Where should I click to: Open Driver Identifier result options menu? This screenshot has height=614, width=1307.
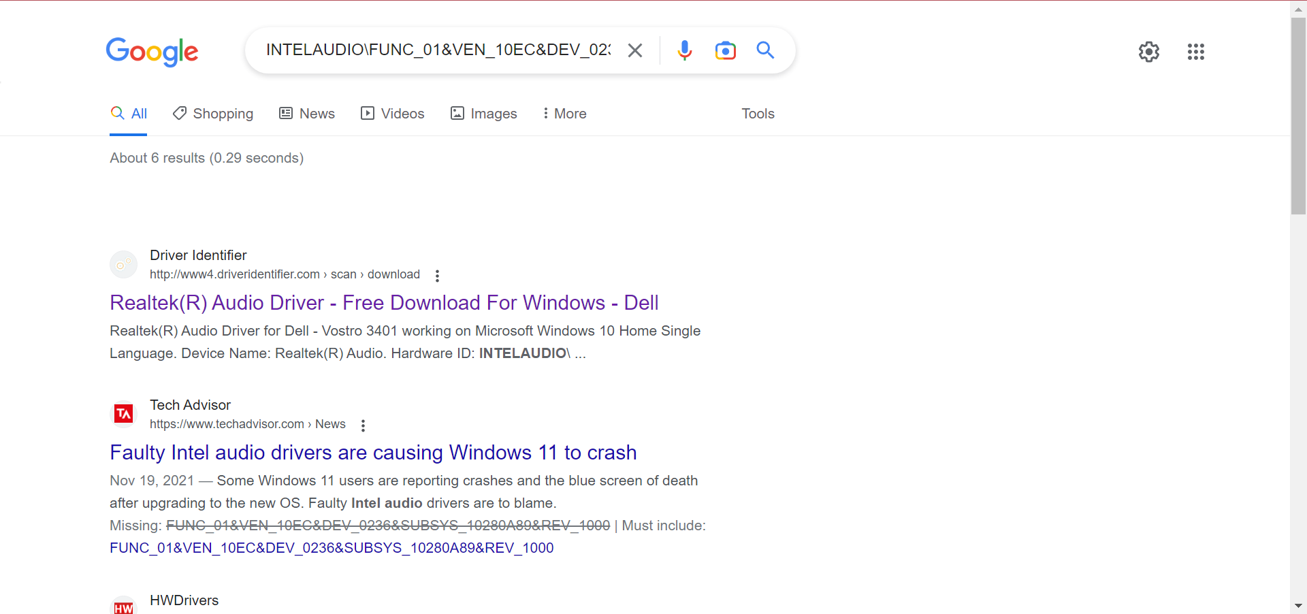tap(437, 276)
